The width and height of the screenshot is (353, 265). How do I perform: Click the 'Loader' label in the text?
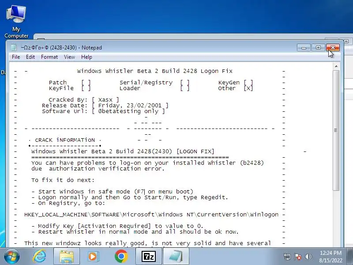click(130, 88)
